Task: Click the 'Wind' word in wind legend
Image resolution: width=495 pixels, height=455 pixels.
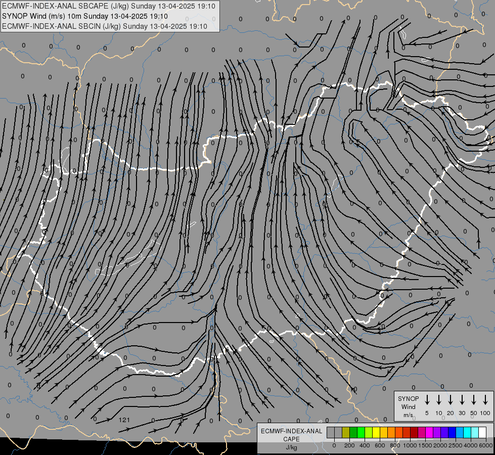Action: (x=408, y=406)
